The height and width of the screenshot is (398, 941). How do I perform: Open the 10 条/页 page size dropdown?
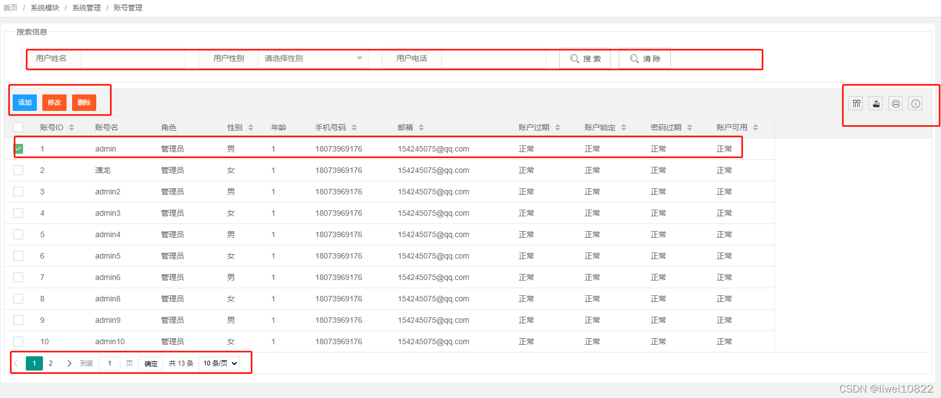point(219,363)
